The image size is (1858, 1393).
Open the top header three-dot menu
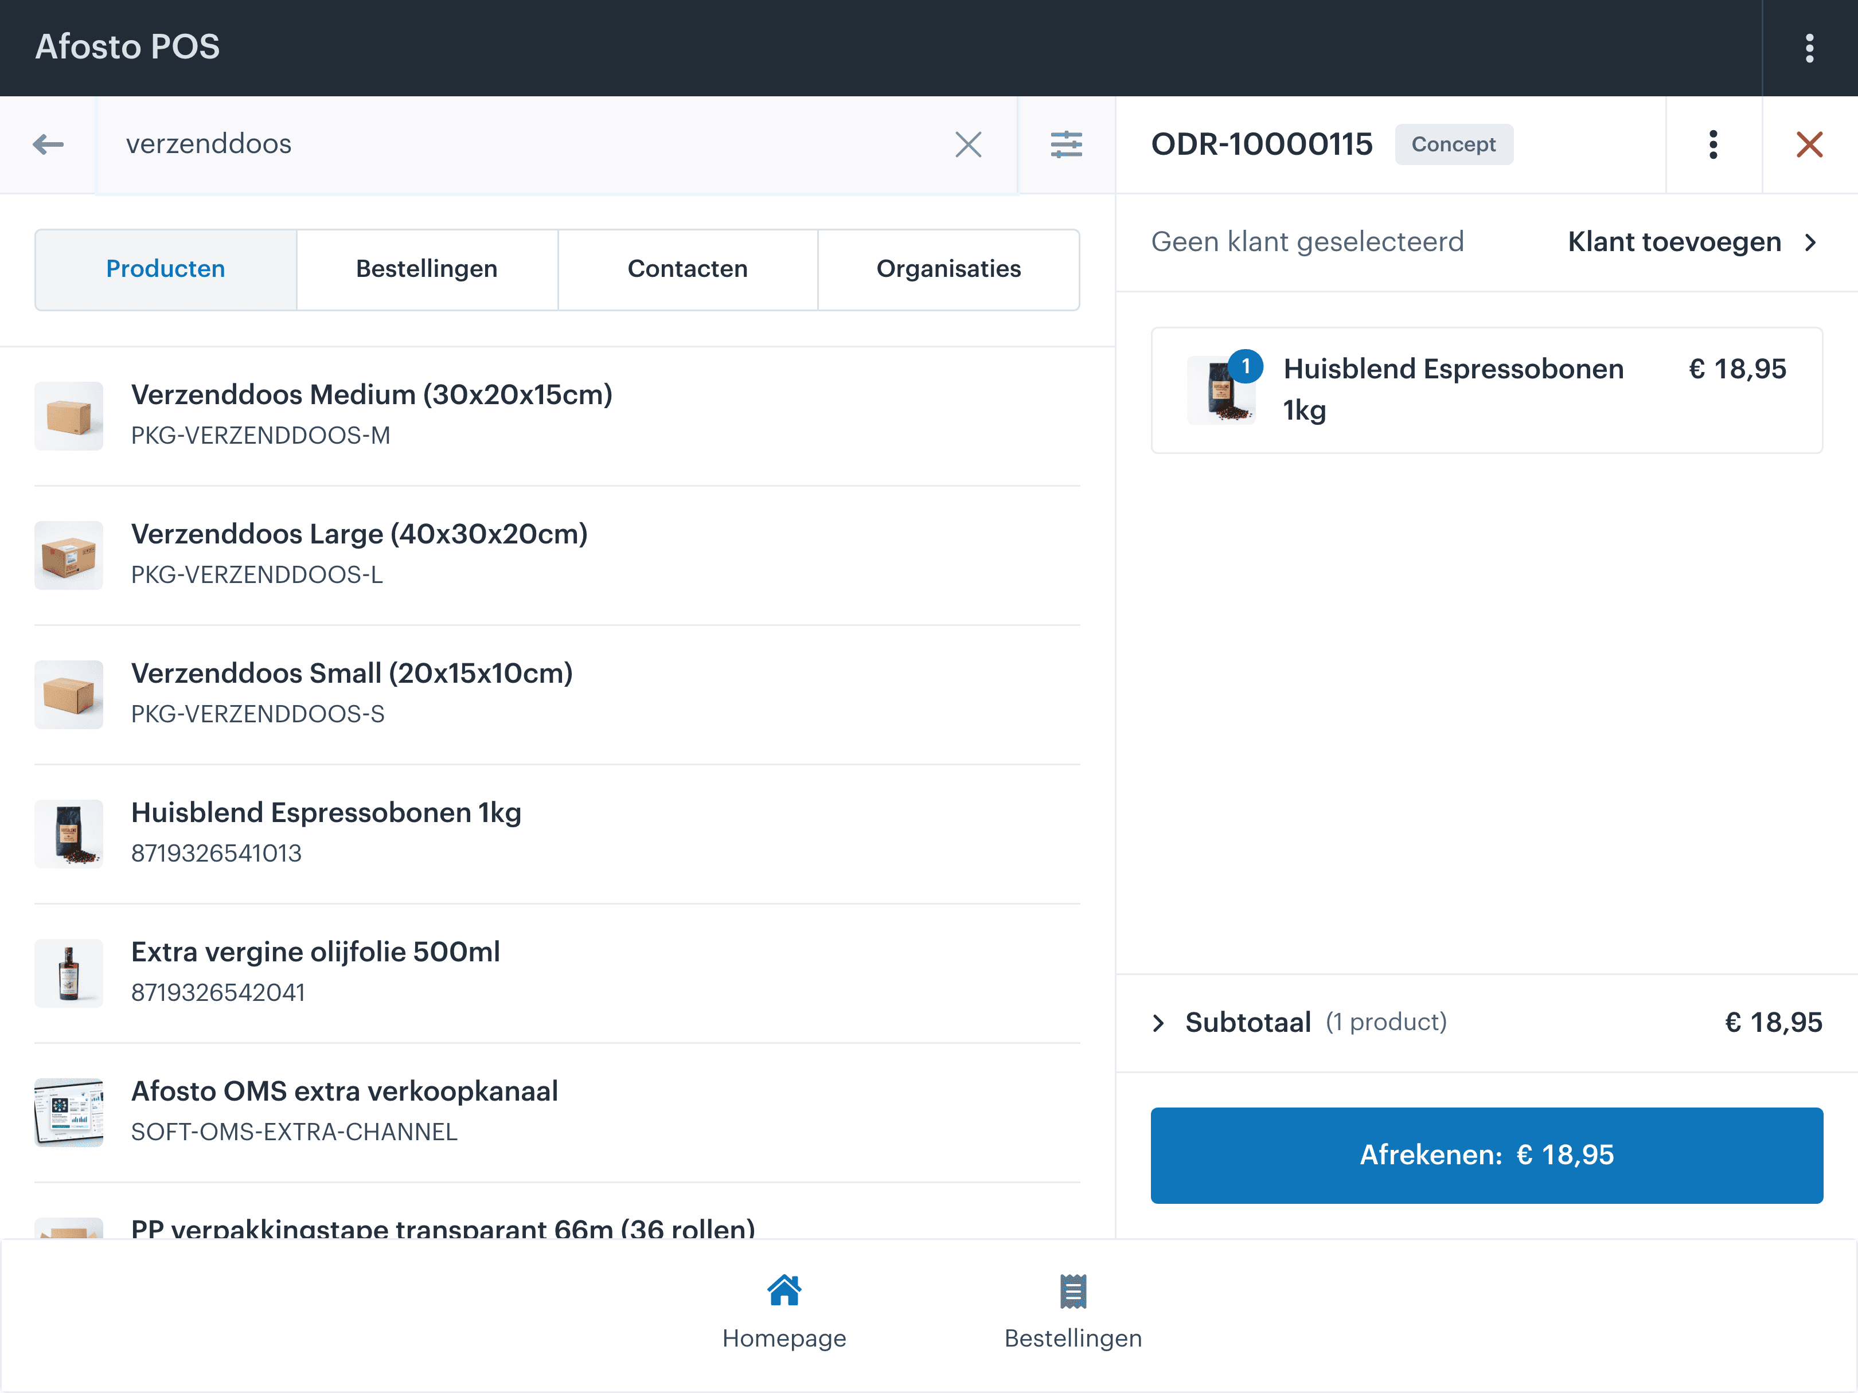point(1809,48)
